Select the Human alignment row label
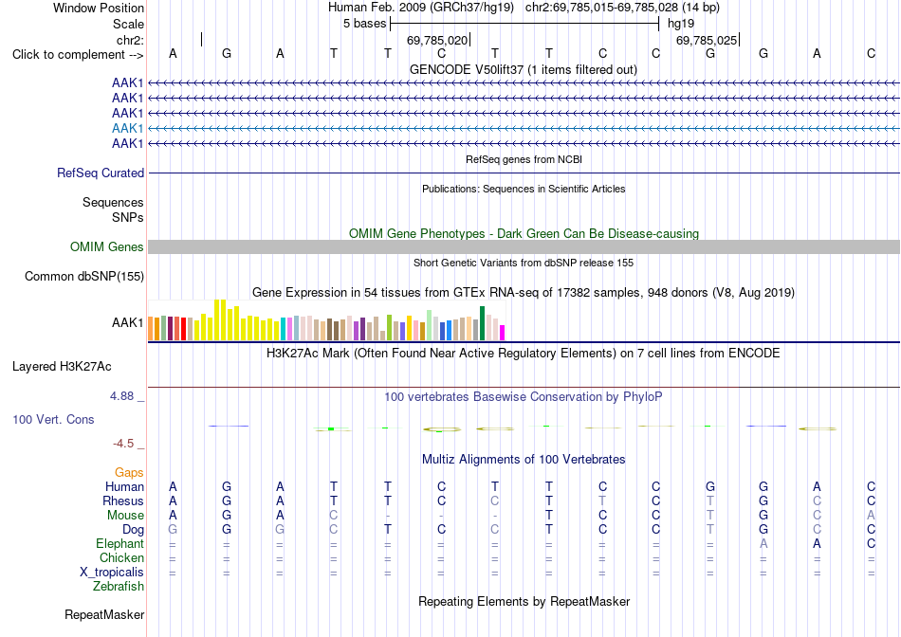Screen dimensions: 901x637 124,487
